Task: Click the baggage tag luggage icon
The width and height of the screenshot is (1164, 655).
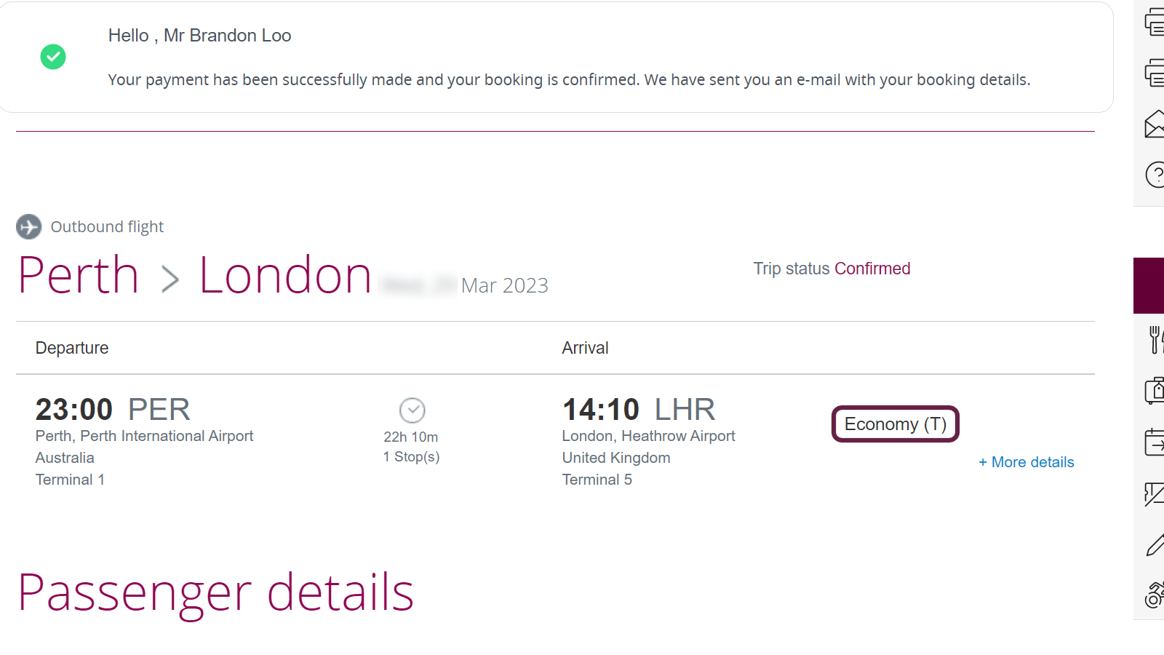Action: 1155,391
